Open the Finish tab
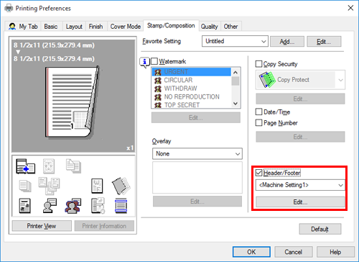359x262 pixels. 95,27
